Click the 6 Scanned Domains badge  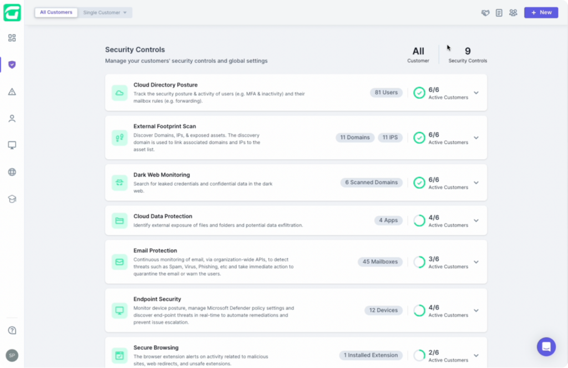coord(371,183)
